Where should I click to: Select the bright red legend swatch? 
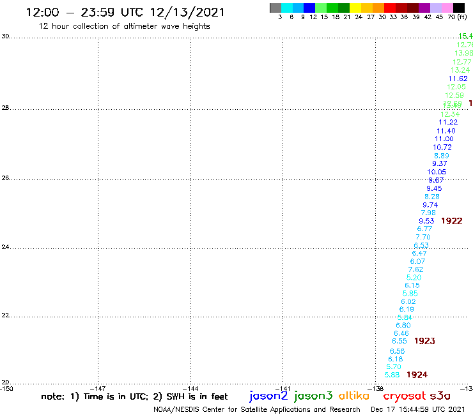pos(390,8)
